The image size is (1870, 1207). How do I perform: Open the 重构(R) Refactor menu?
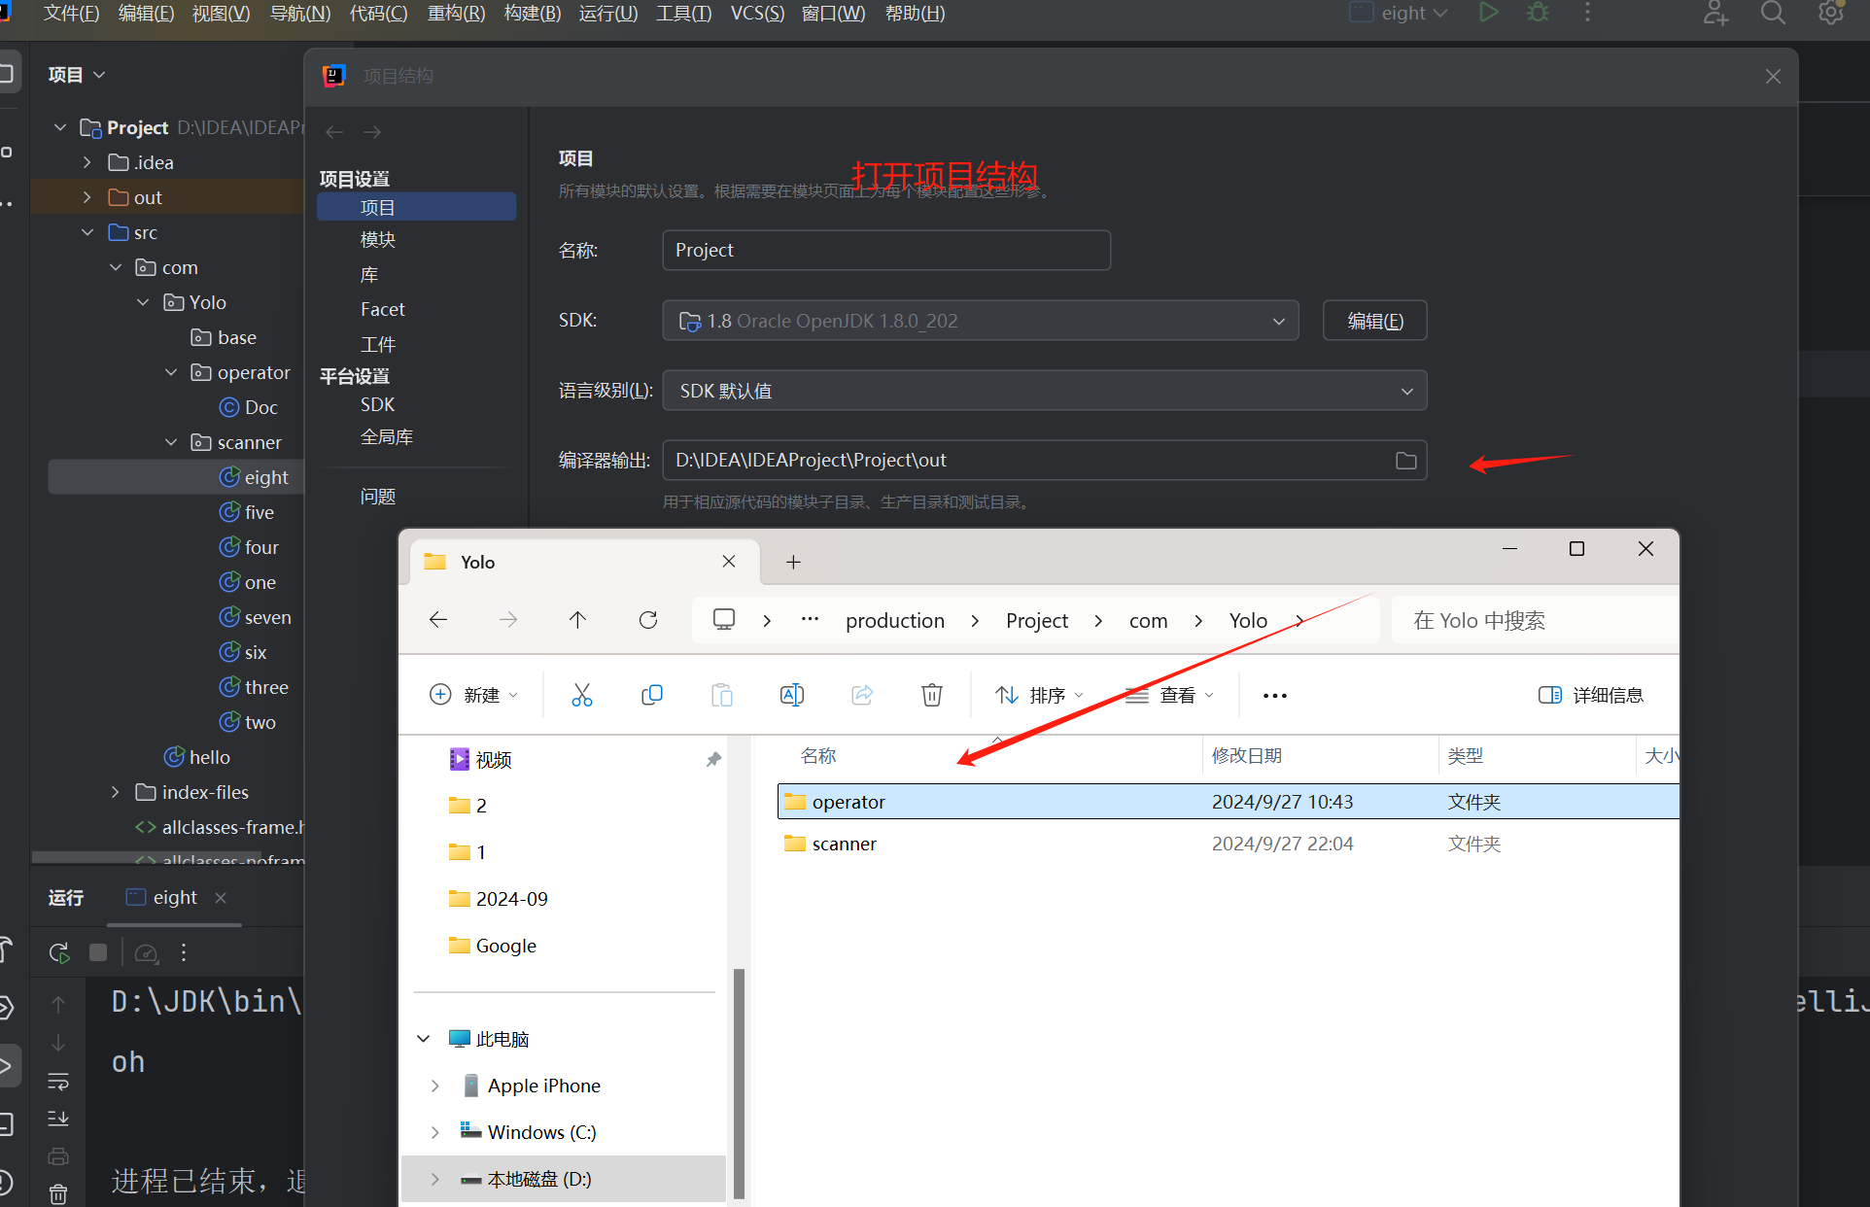pyautogui.click(x=456, y=13)
